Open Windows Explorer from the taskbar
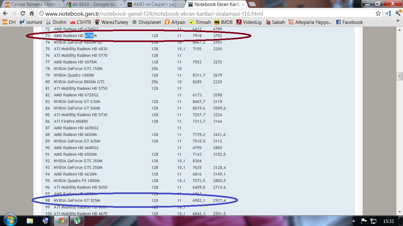 point(30,221)
